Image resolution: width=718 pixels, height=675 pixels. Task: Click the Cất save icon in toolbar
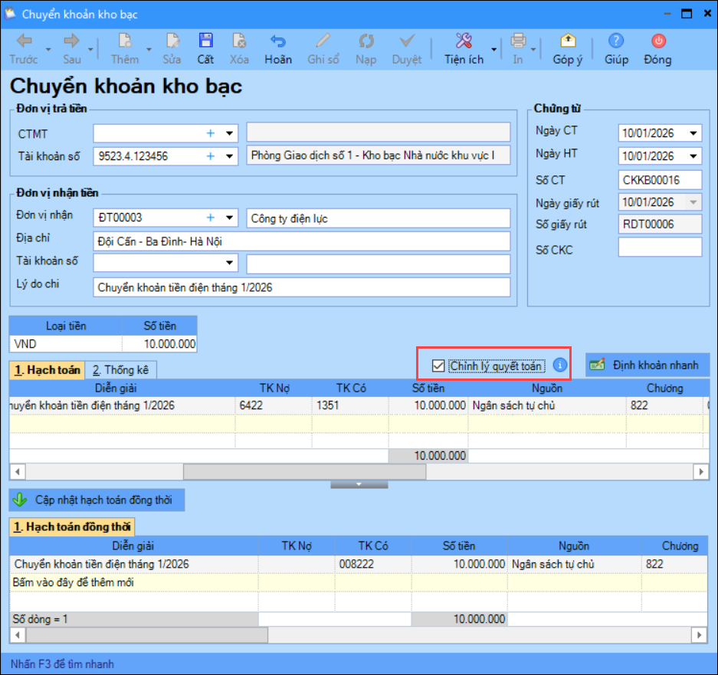pos(205,41)
